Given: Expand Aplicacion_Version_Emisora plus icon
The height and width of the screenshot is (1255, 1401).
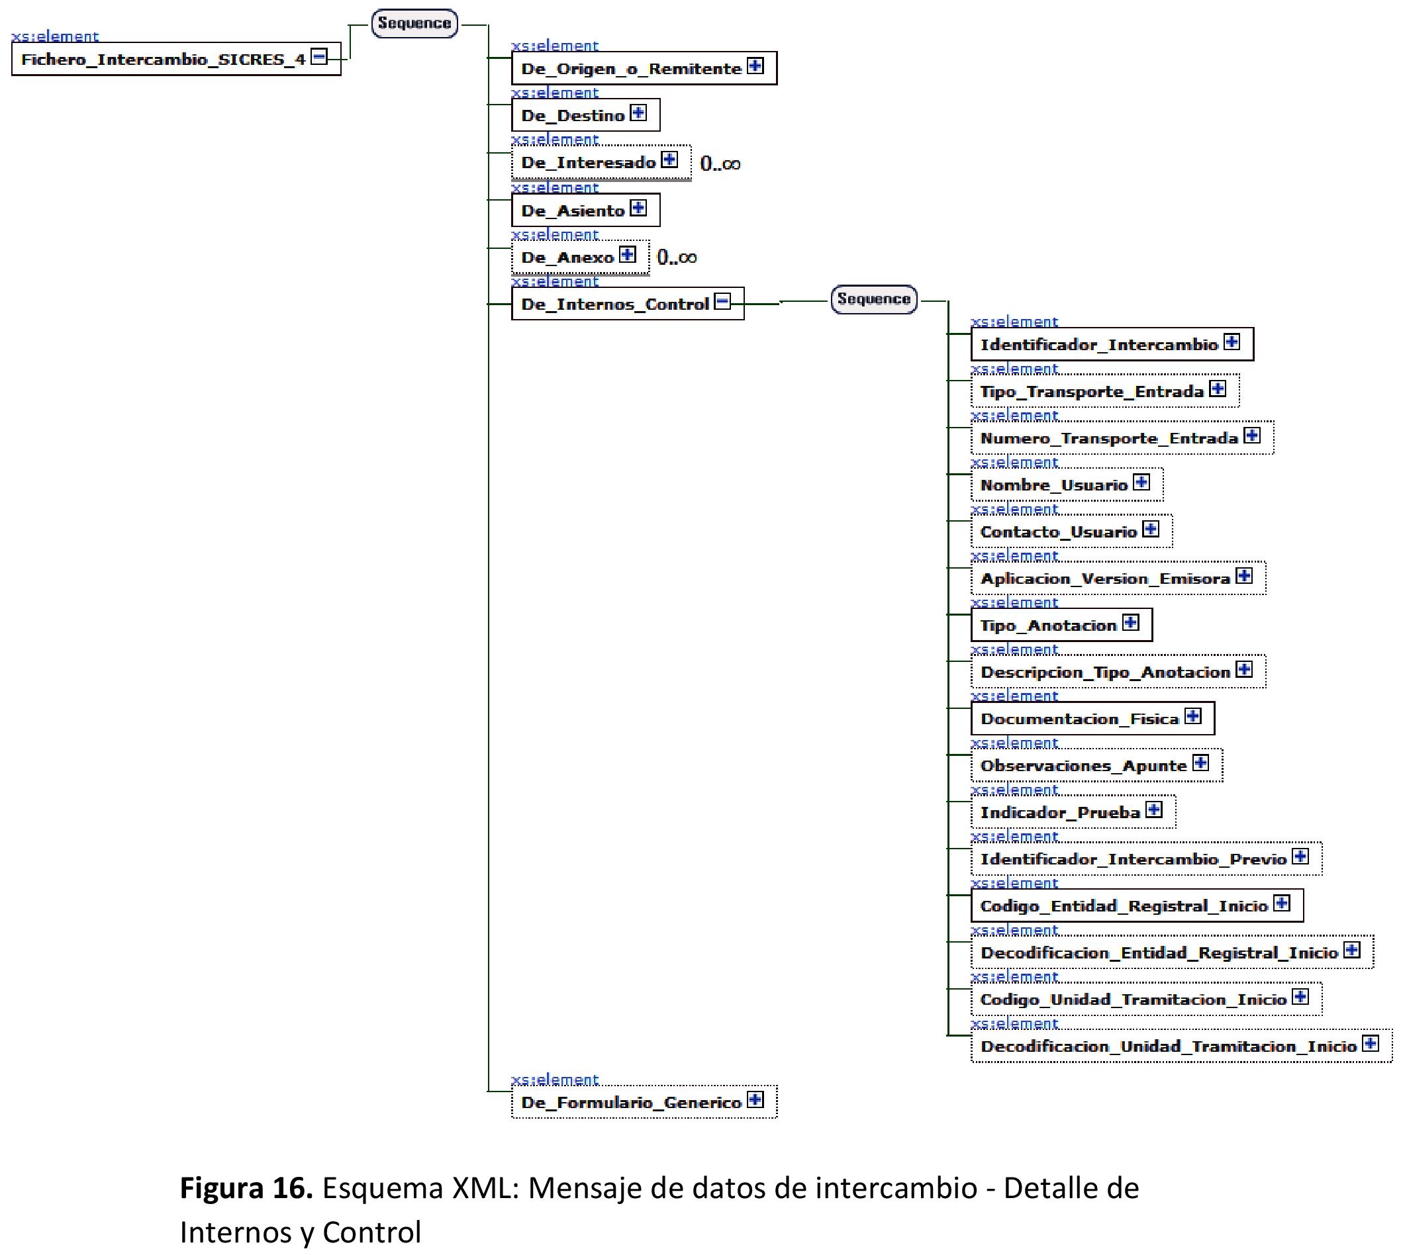Looking at the screenshot, I should [x=1244, y=577].
